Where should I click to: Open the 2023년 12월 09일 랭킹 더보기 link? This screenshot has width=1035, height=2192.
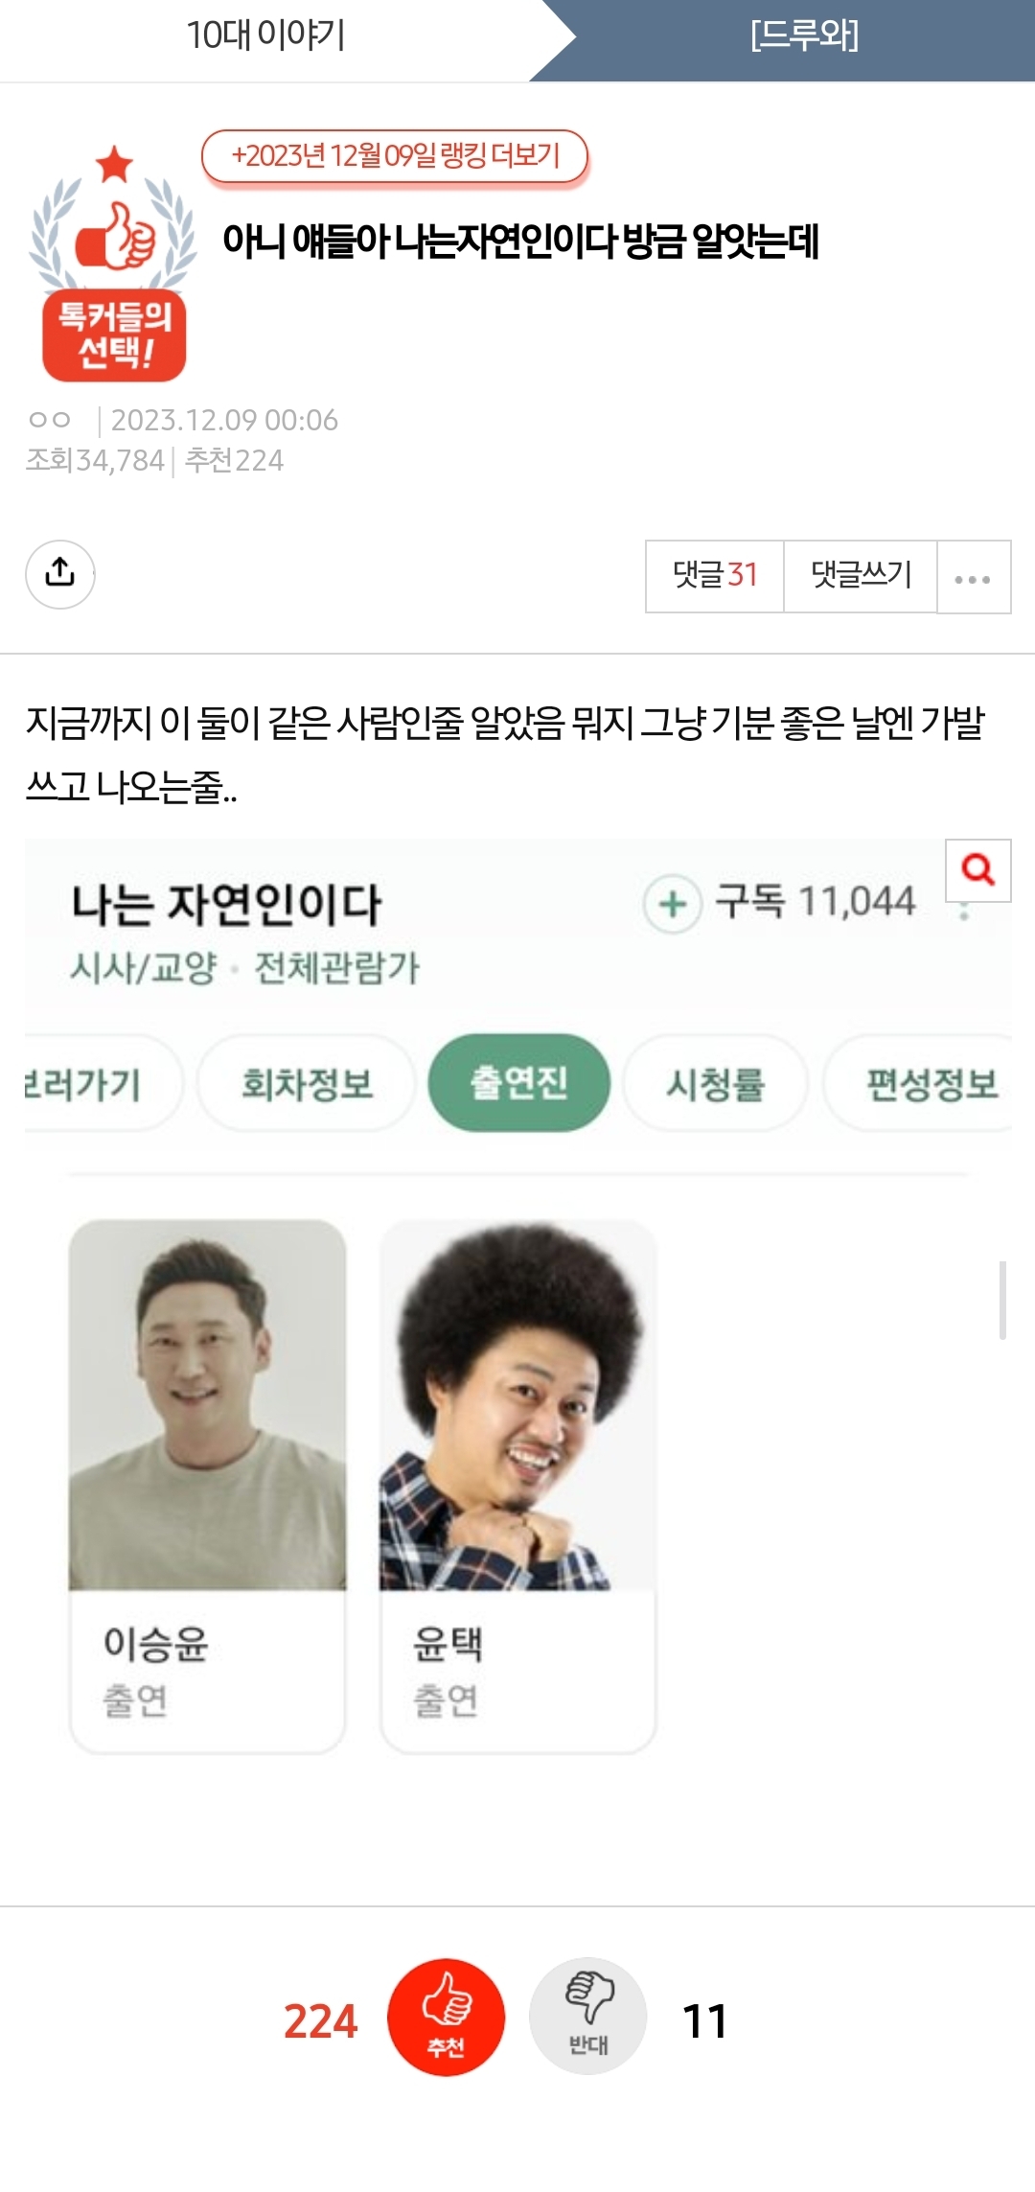point(395,156)
